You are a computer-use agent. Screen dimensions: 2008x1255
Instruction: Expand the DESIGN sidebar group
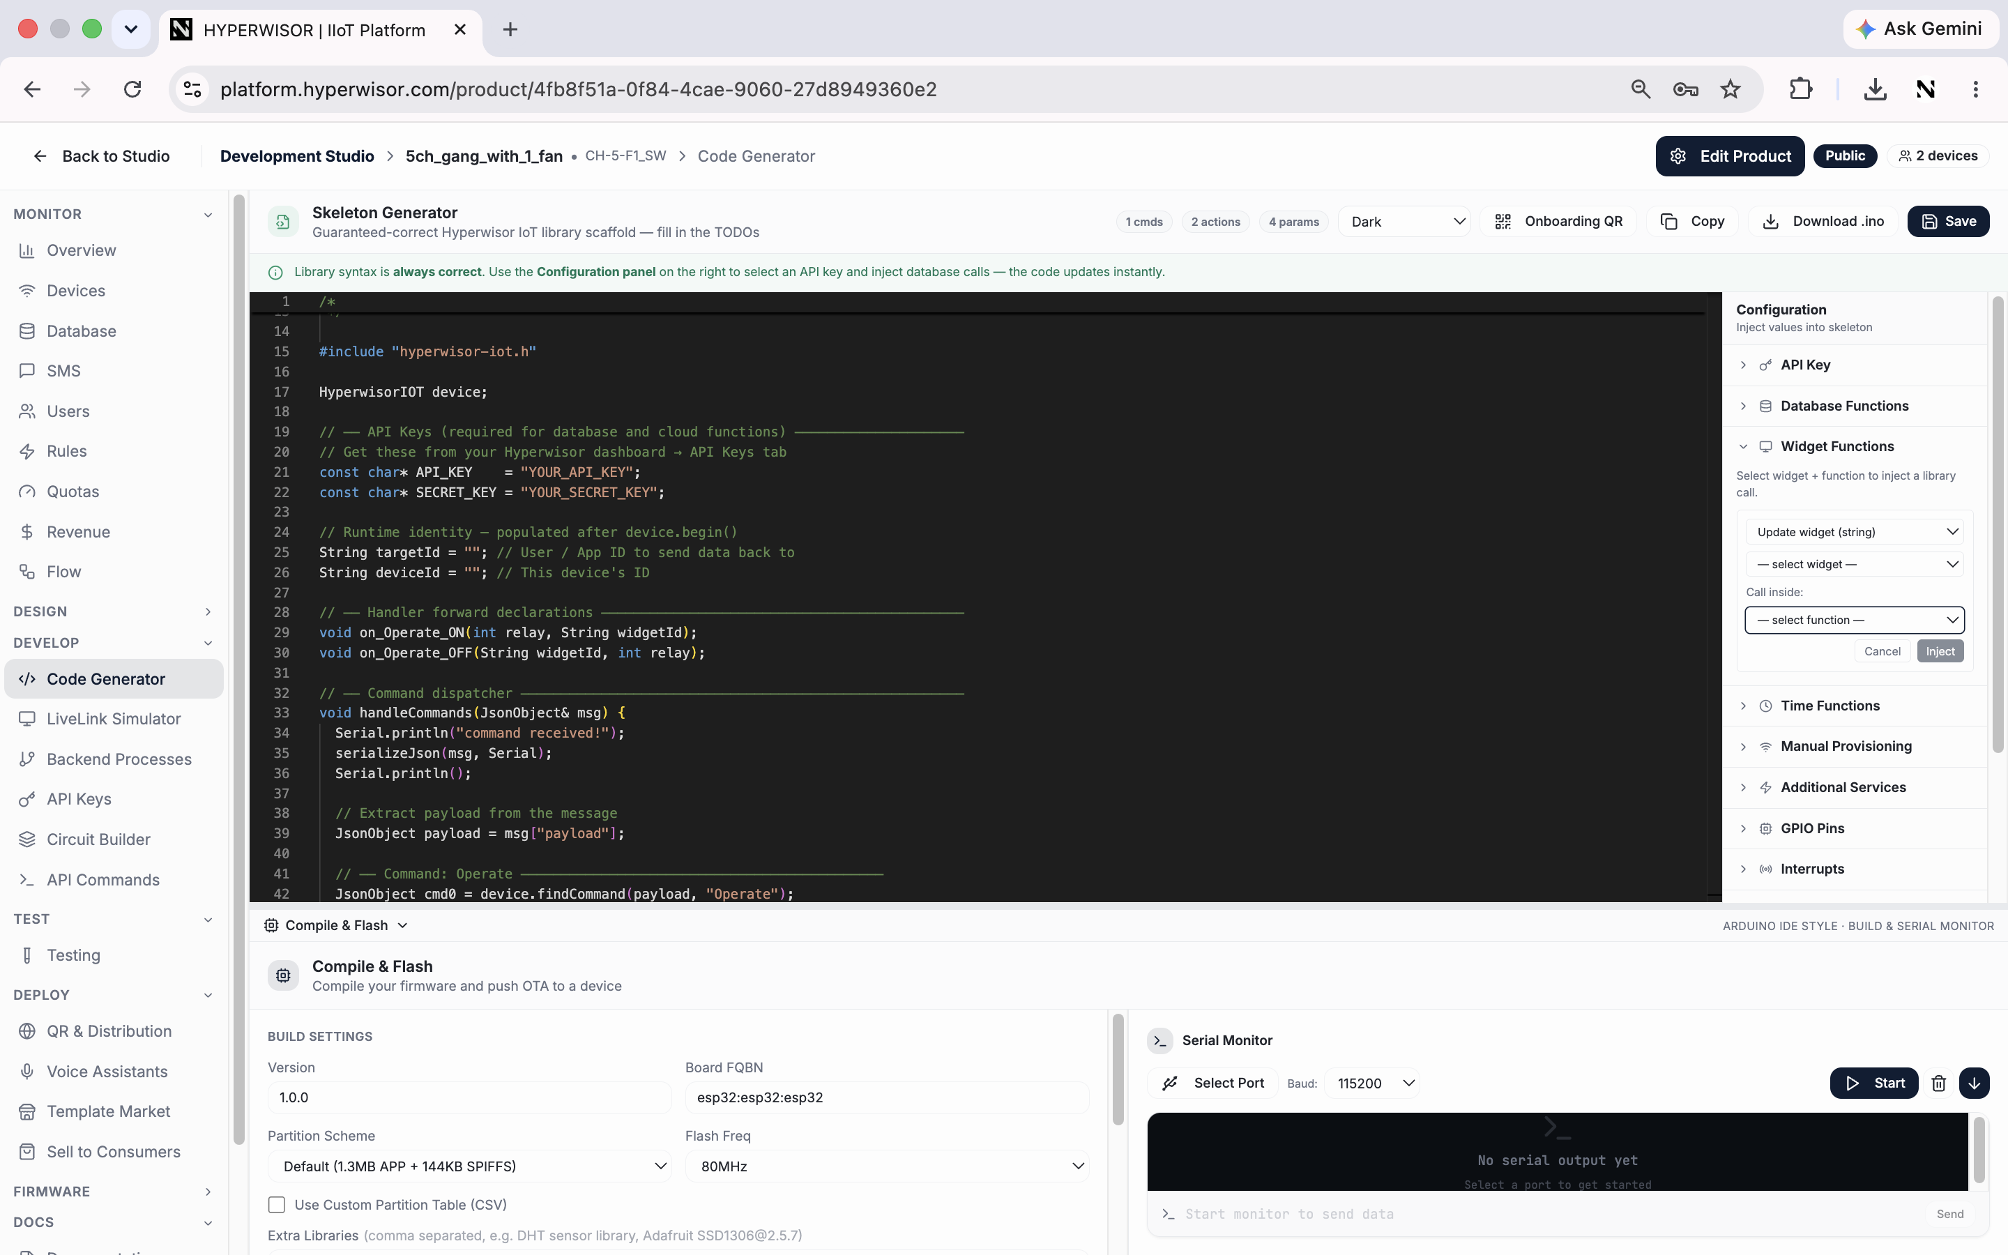click(113, 611)
